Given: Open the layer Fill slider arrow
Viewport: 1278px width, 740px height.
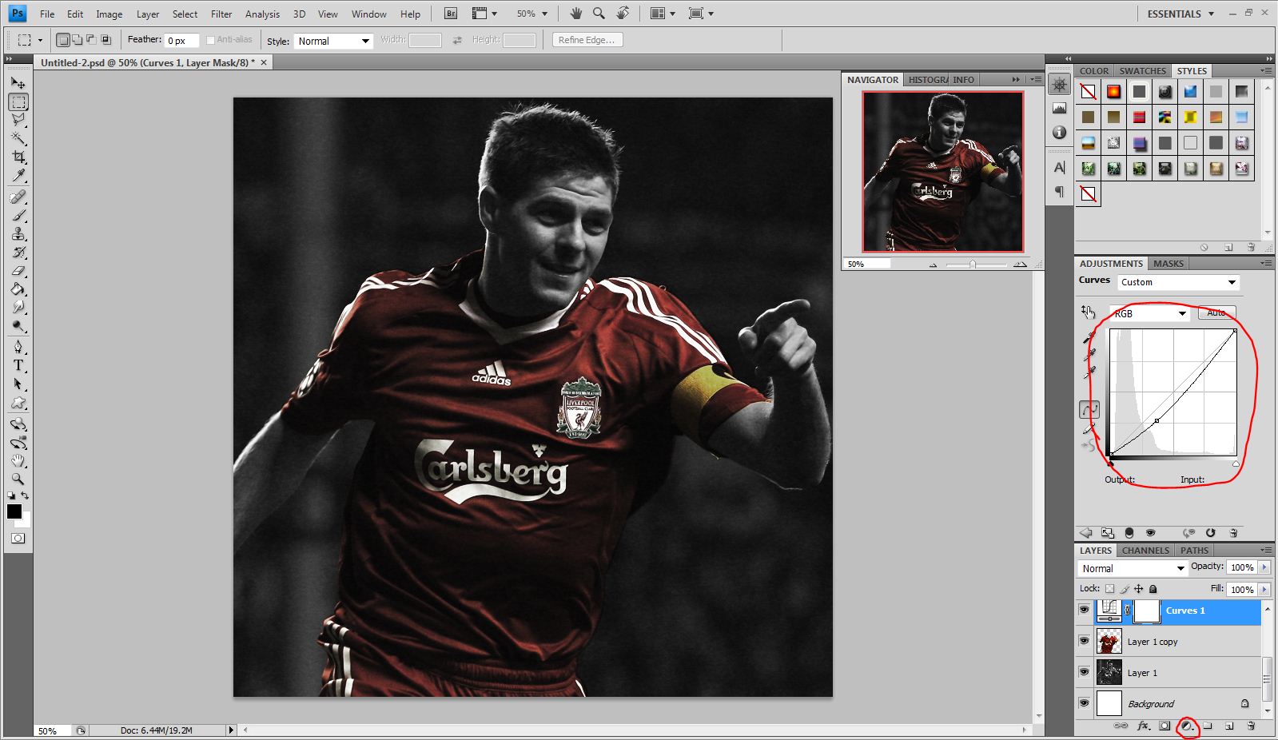Looking at the screenshot, I should (1264, 589).
